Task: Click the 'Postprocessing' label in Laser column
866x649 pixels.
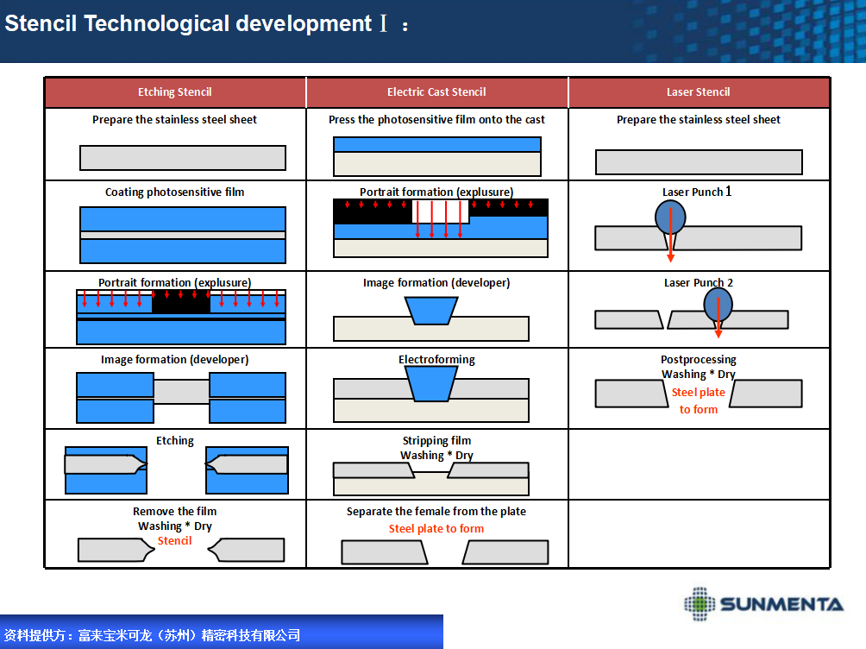Action: tap(699, 360)
